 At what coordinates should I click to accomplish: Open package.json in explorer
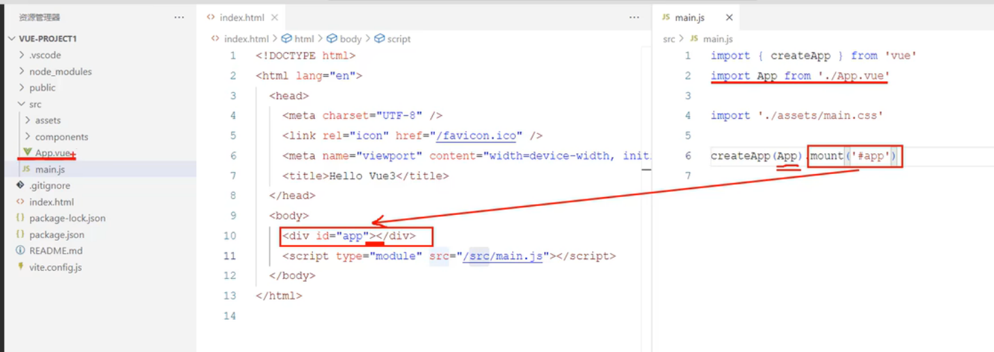coord(57,235)
